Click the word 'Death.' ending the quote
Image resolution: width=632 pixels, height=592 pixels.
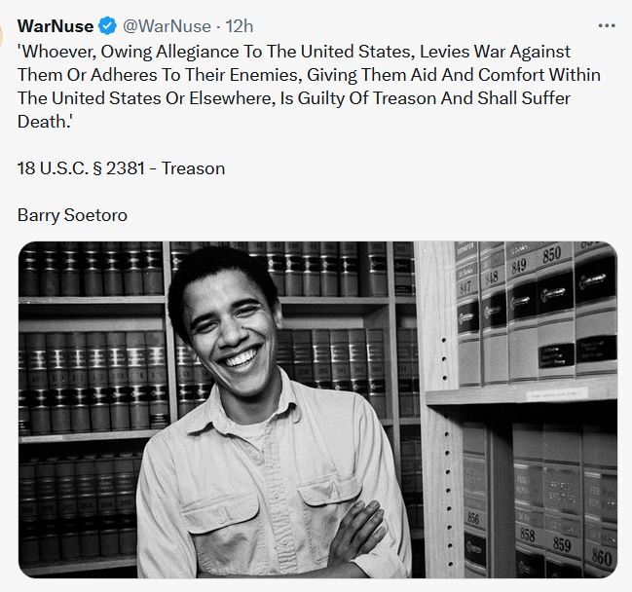pos(45,122)
